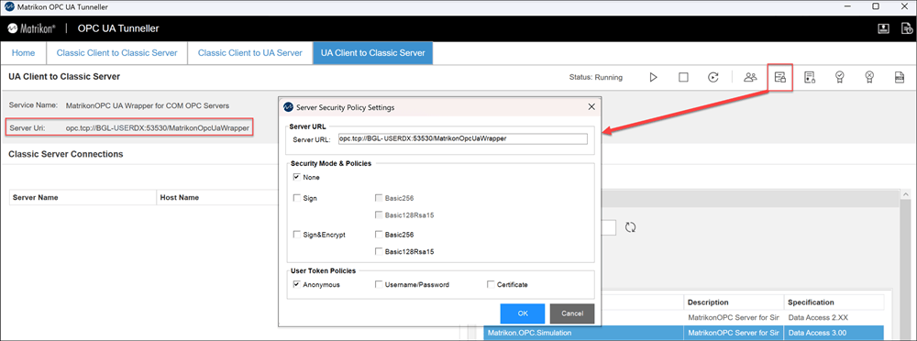917x341 pixels.
Task: Open the certificate document lock icon
Action: (x=810, y=77)
